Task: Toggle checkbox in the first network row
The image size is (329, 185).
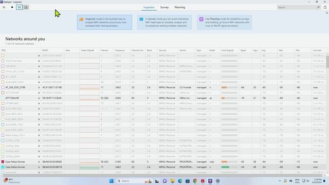Action: point(3,55)
